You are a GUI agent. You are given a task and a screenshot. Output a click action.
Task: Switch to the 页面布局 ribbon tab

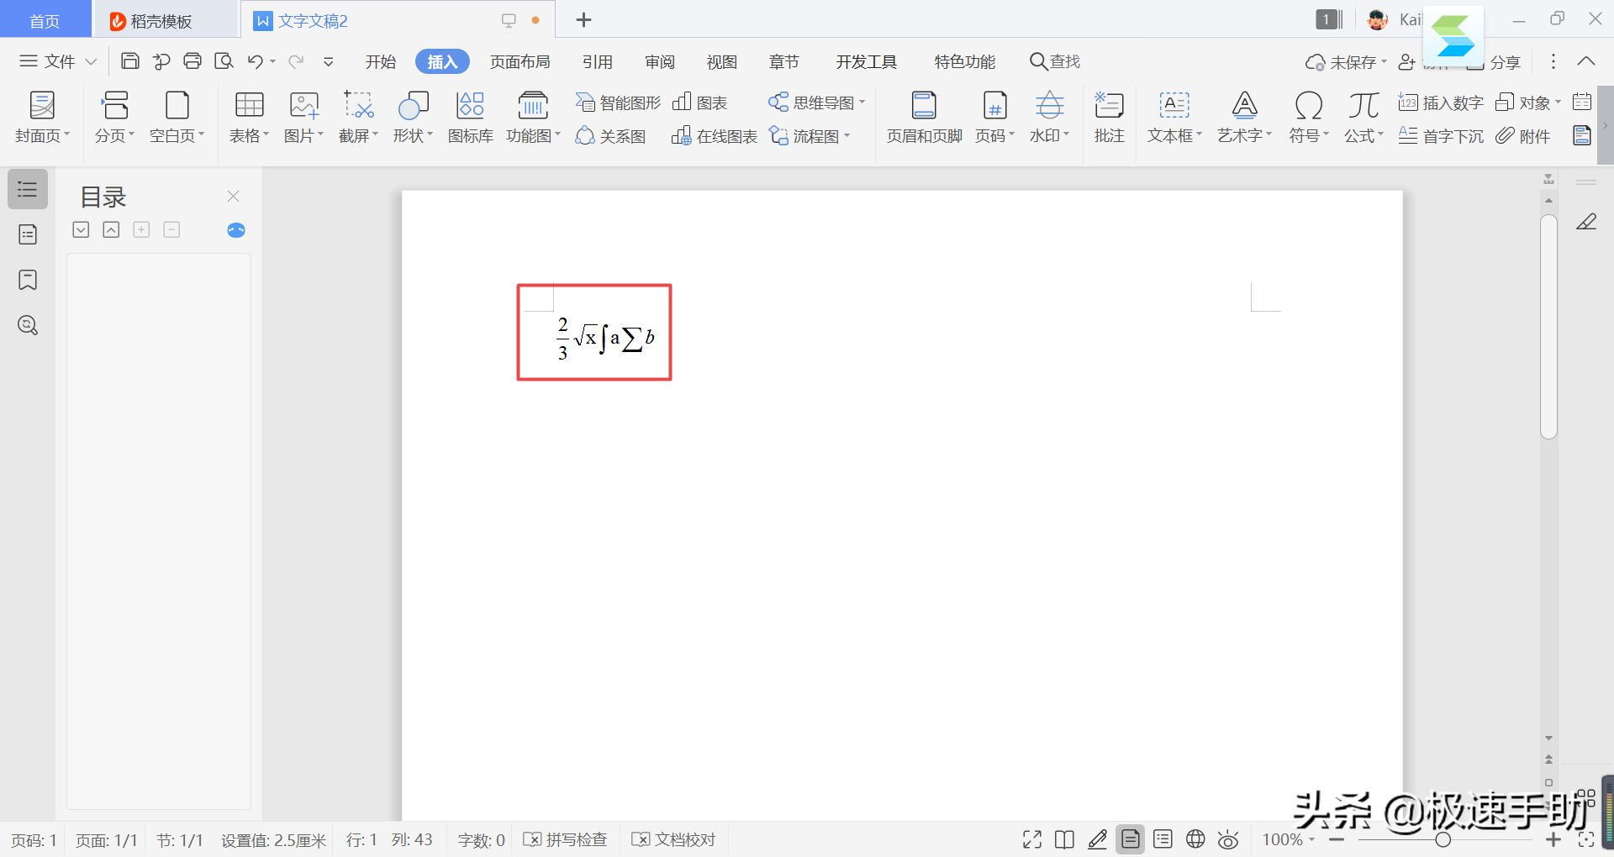coord(520,61)
